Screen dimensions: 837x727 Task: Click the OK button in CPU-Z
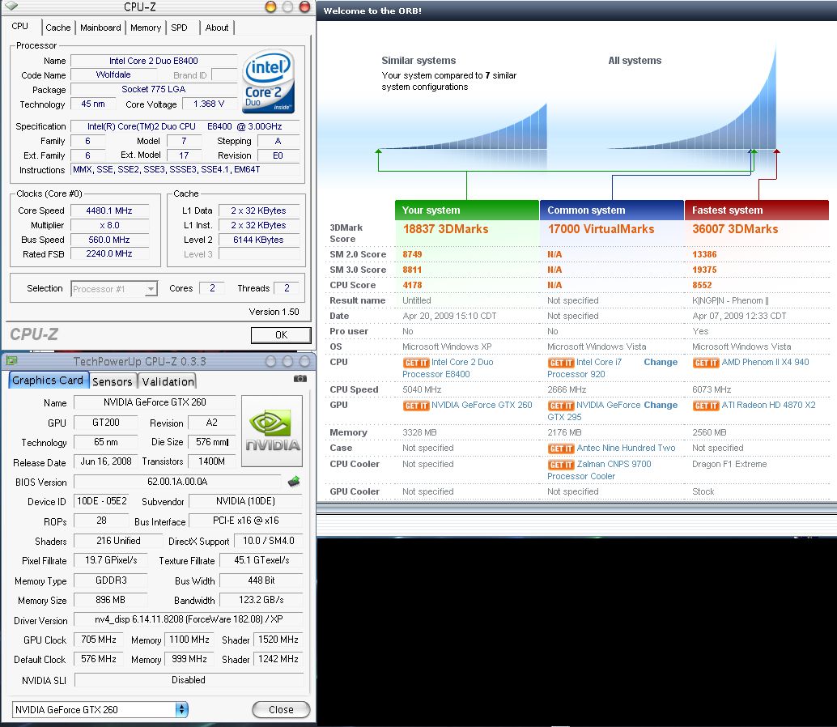point(282,334)
